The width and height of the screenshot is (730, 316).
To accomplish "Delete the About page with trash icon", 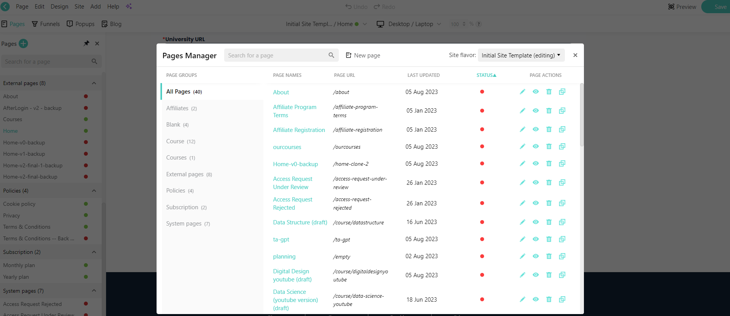I will point(549,92).
